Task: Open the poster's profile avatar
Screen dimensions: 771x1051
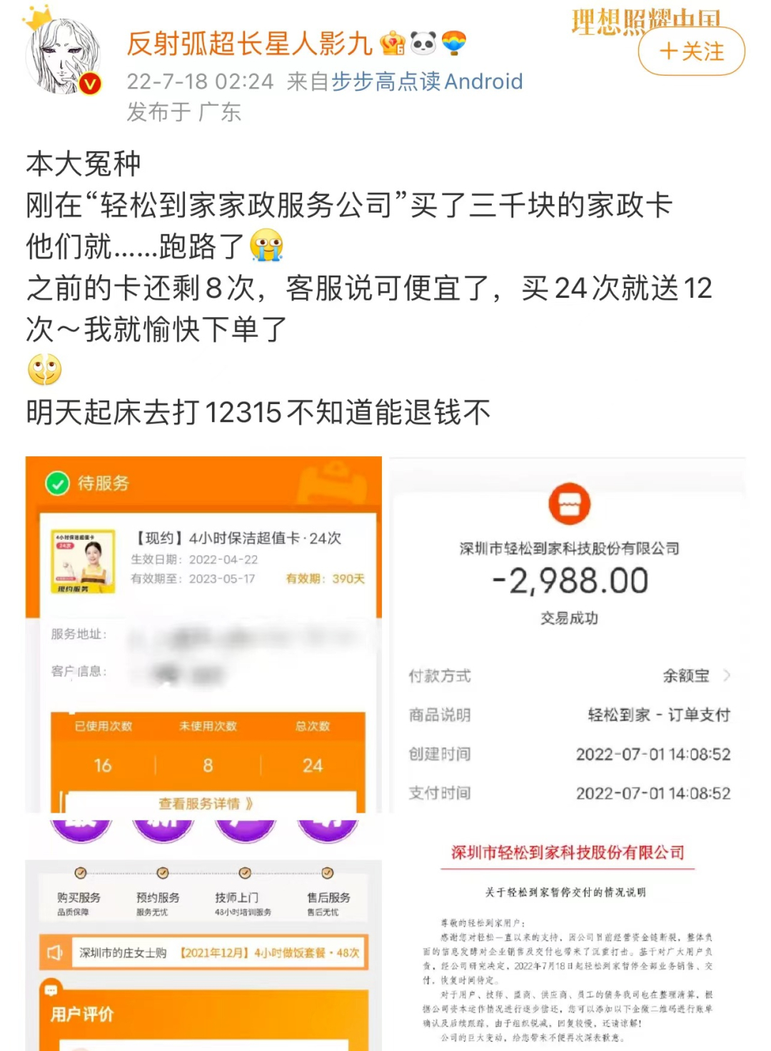Action: pos(63,57)
